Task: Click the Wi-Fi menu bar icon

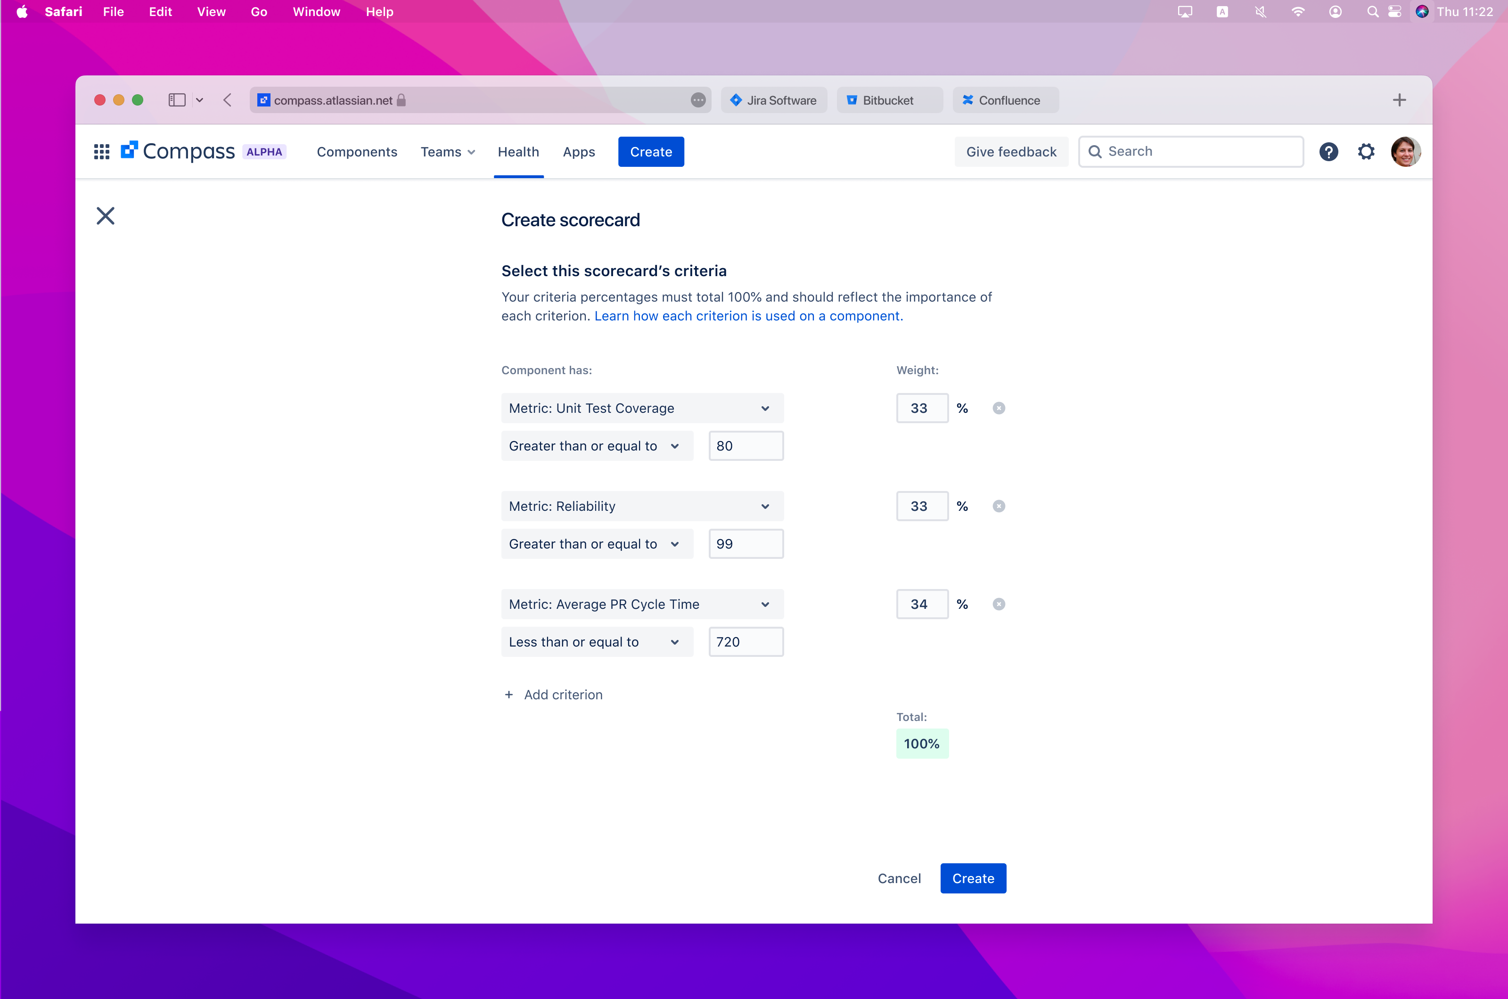Action: [x=1298, y=11]
